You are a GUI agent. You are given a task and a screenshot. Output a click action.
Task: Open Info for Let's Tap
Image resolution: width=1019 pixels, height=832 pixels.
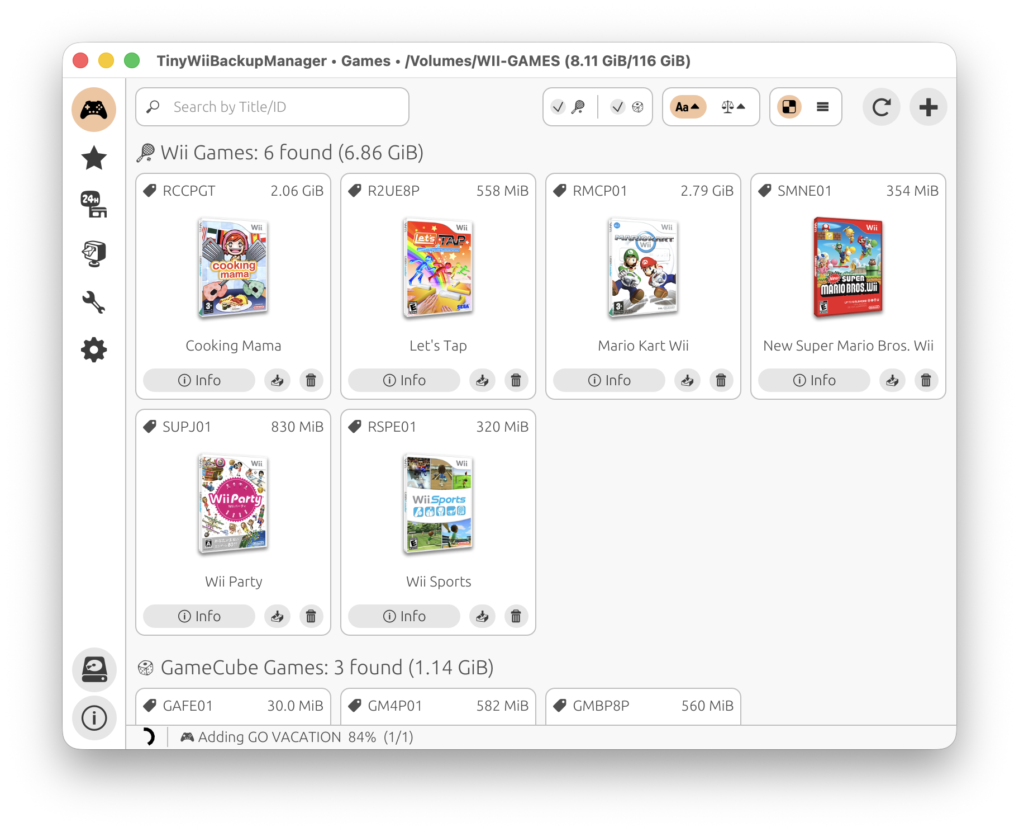tap(404, 380)
